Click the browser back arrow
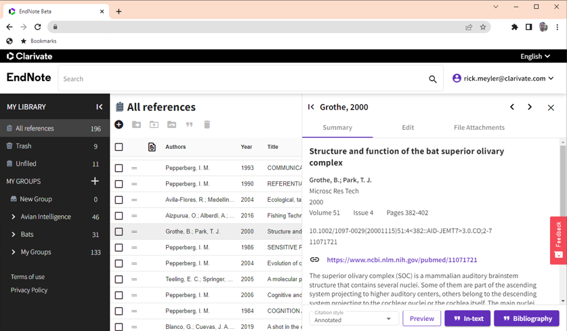Viewport: 567px width, 331px height. (x=9, y=27)
